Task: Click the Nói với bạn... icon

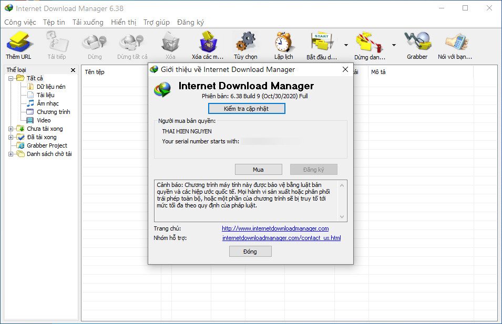Action: [456, 42]
